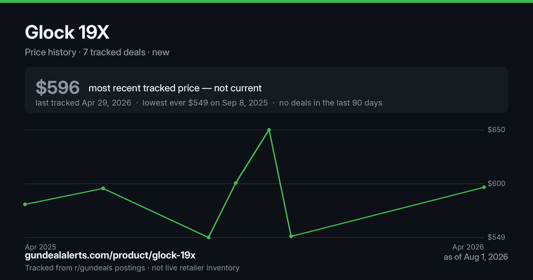Click the $650 axis label
This screenshot has width=533, height=280.
pos(496,130)
